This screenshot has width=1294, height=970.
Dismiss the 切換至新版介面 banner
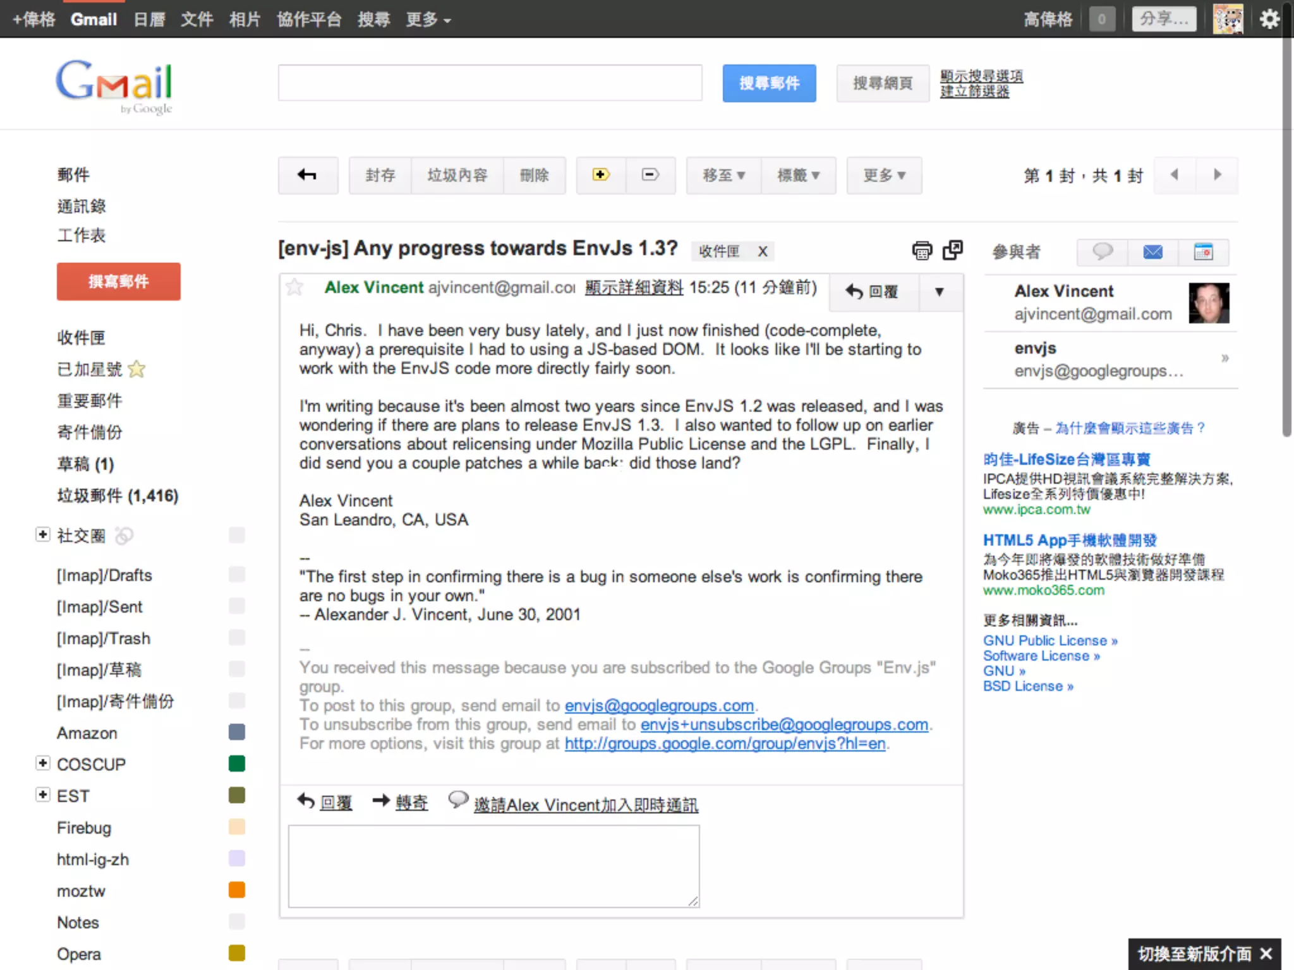click(1266, 954)
